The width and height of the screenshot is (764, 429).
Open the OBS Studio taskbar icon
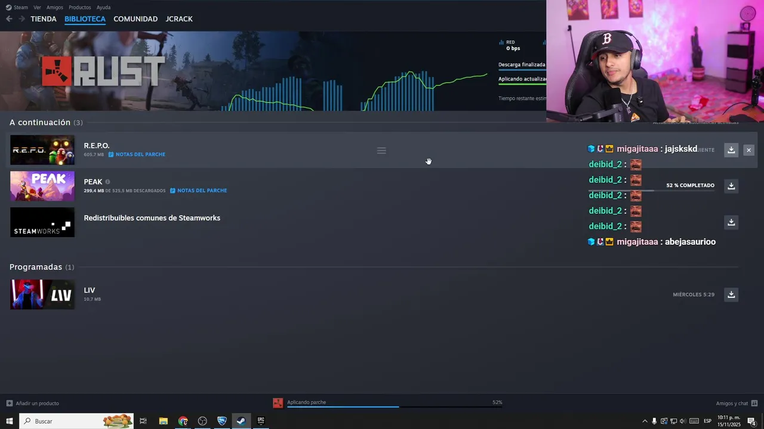pos(202,421)
